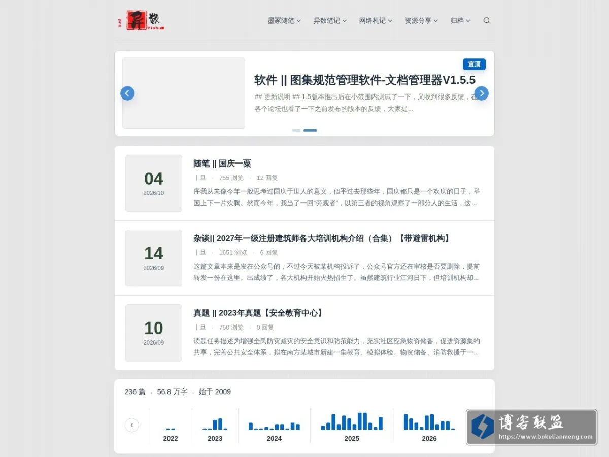The height and width of the screenshot is (457, 609).
Task: Click the 6 回复 comment count
Action: (269, 253)
